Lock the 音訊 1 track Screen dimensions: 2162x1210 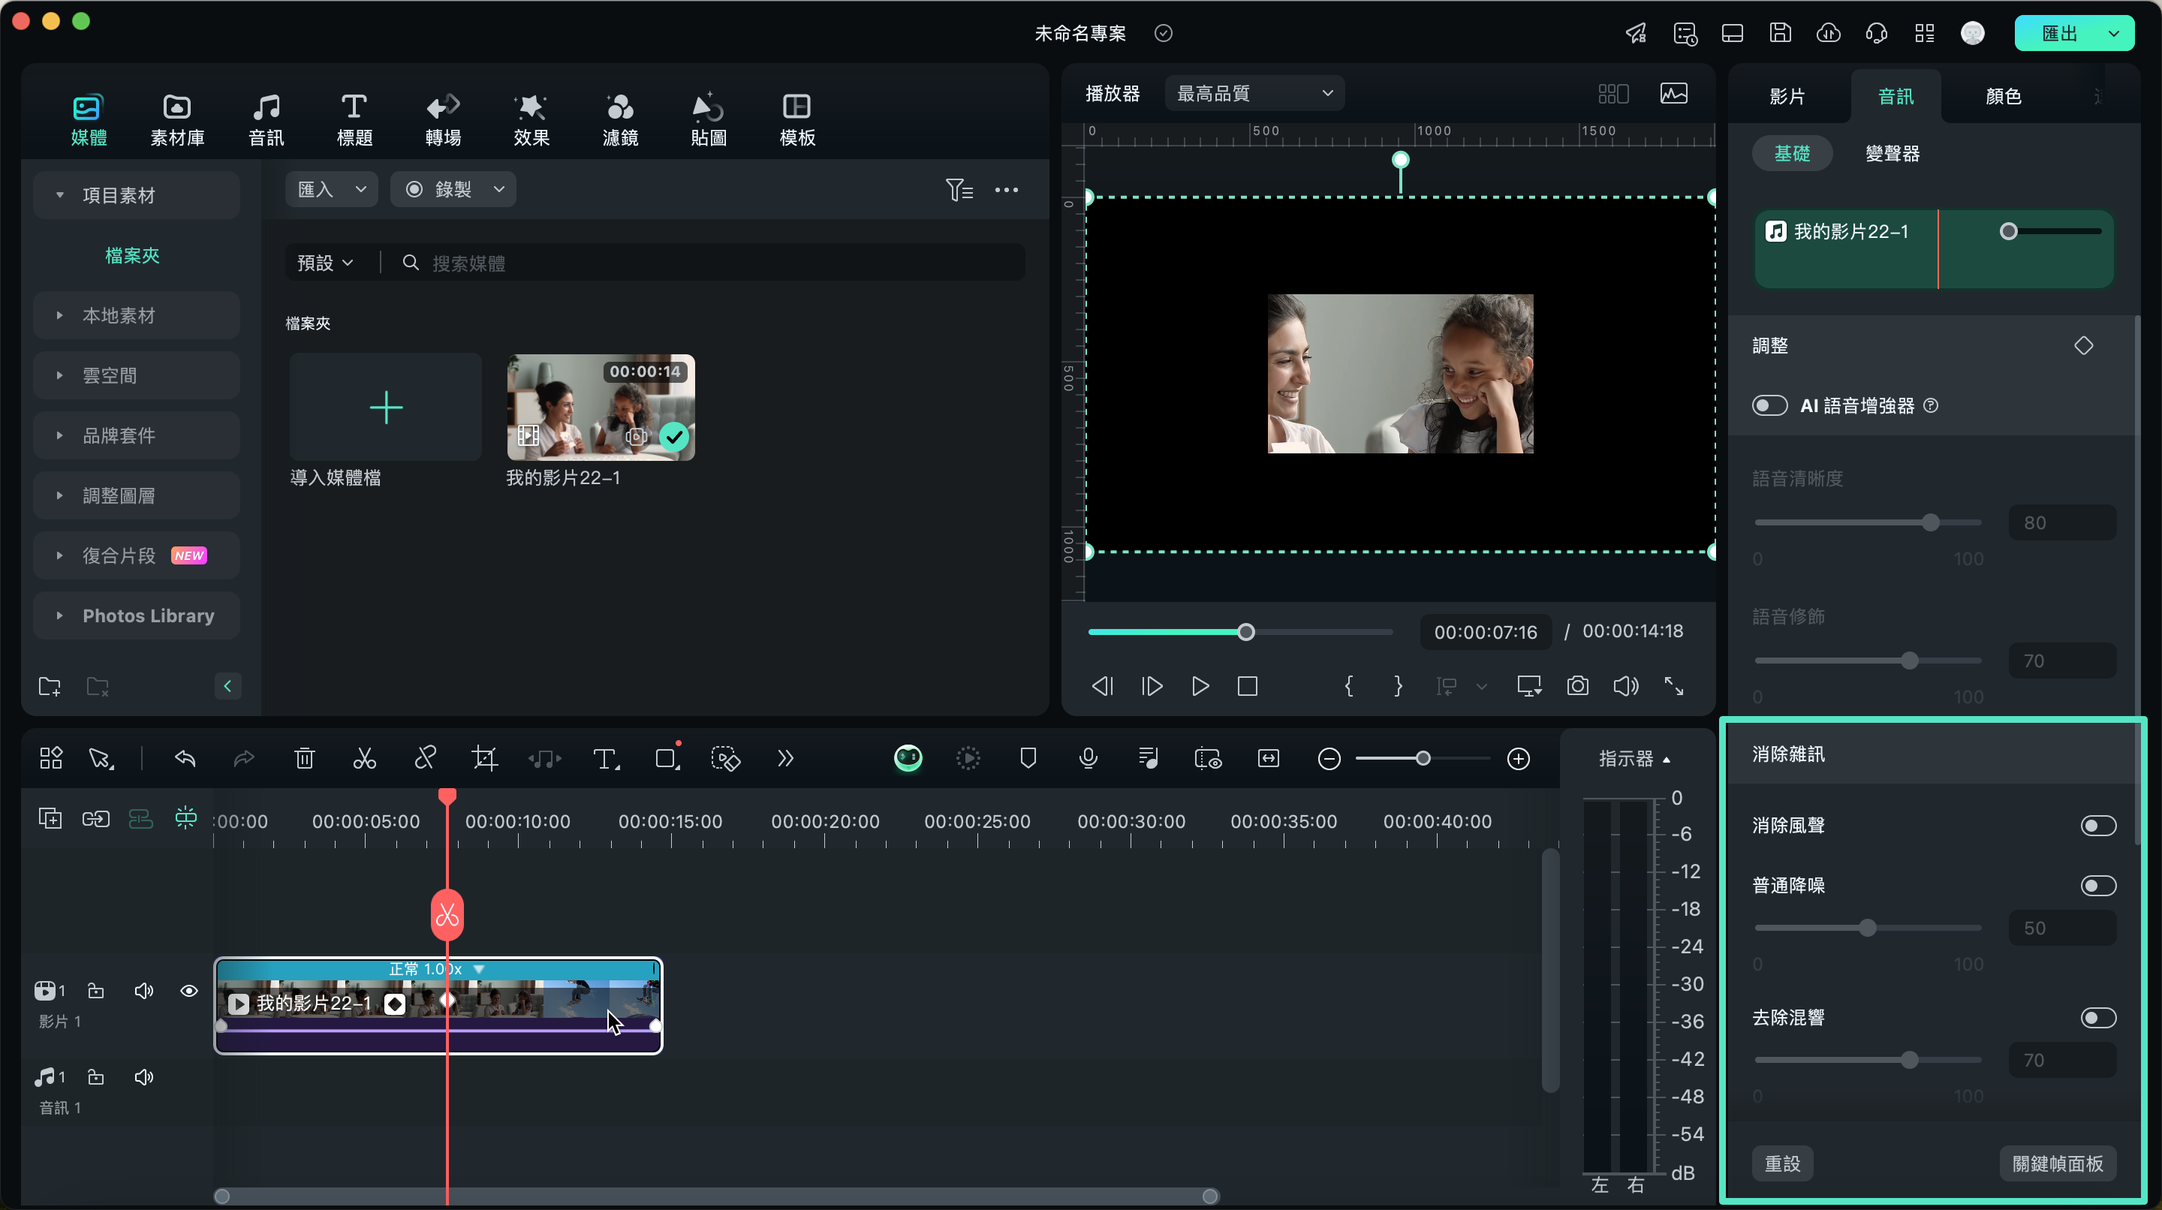click(x=95, y=1076)
